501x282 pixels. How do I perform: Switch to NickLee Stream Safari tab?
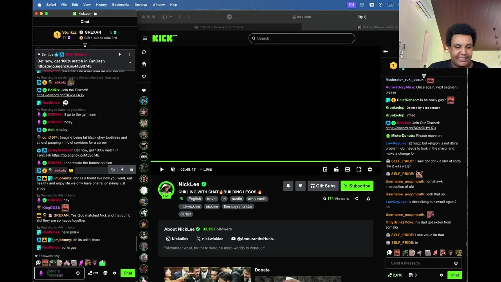tap(378, 27)
